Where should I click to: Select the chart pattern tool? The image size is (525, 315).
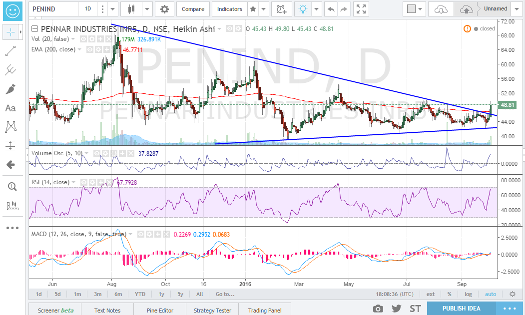10,127
